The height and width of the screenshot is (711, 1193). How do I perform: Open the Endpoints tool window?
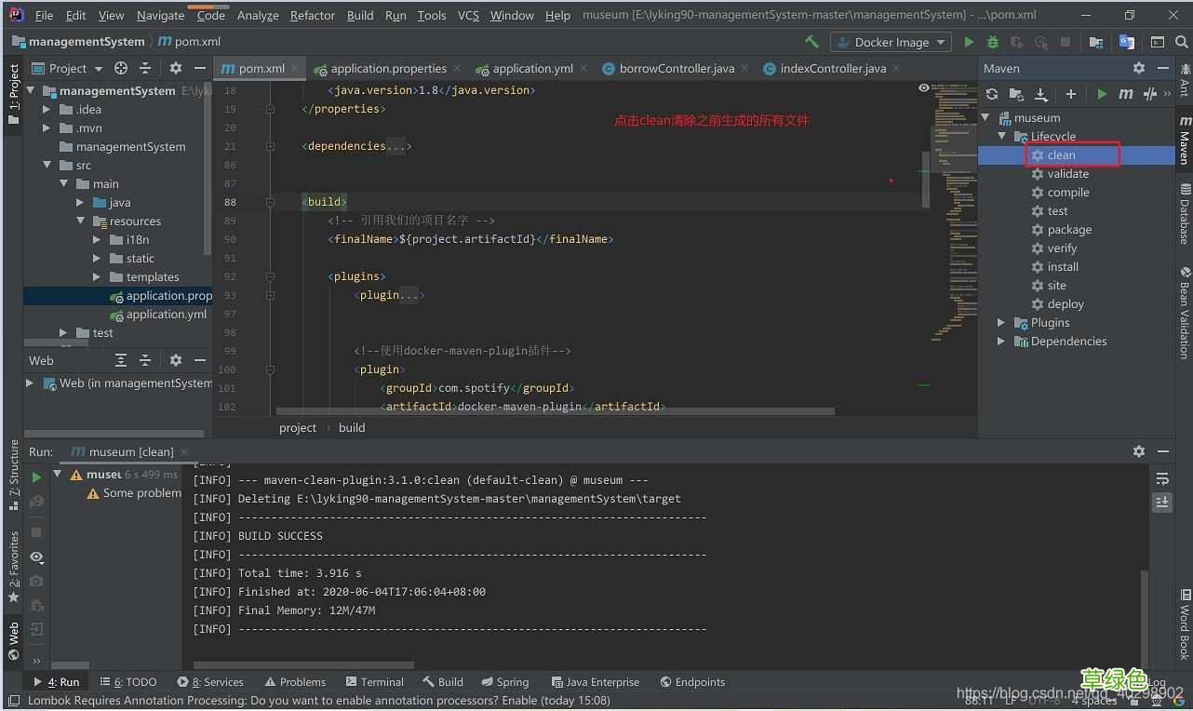click(x=692, y=681)
